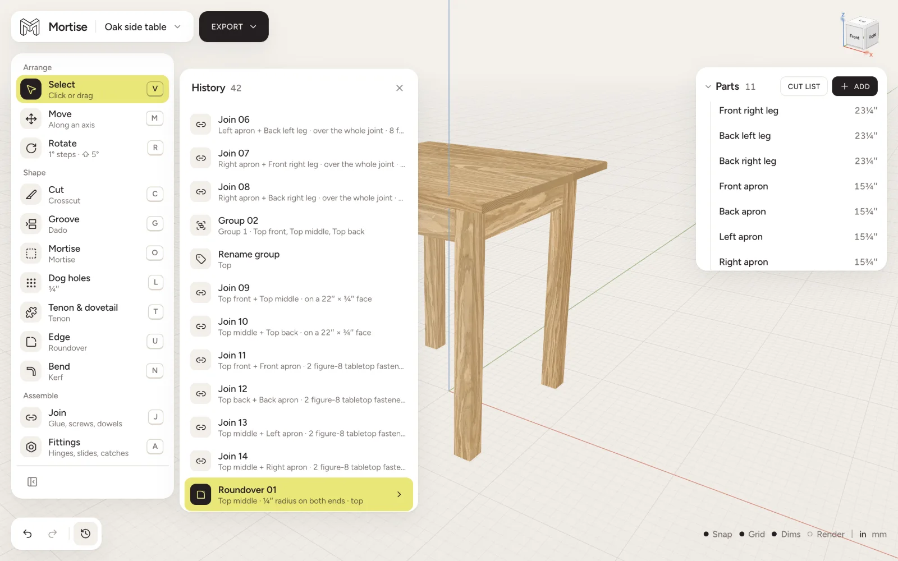Toggle the history panel button
The width and height of the screenshot is (898, 561).
click(85, 534)
